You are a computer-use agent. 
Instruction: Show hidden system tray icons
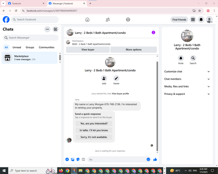coord(186,171)
